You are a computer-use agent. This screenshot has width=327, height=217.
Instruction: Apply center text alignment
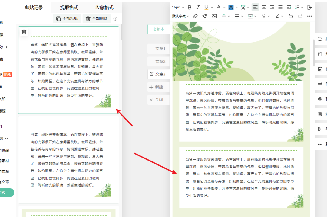264,7
